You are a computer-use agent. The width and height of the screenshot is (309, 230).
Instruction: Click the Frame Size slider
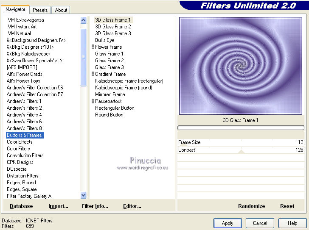(x=241, y=142)
